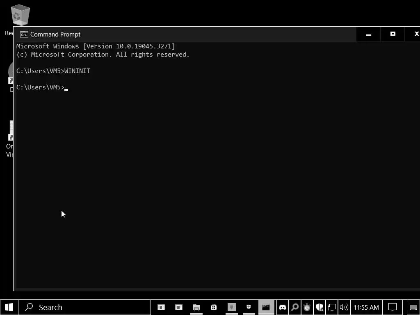Image resolution: width=420 pixels, height=315 pixels.
Task: Click the WININIT command text
Action: [x=77, y=71]
